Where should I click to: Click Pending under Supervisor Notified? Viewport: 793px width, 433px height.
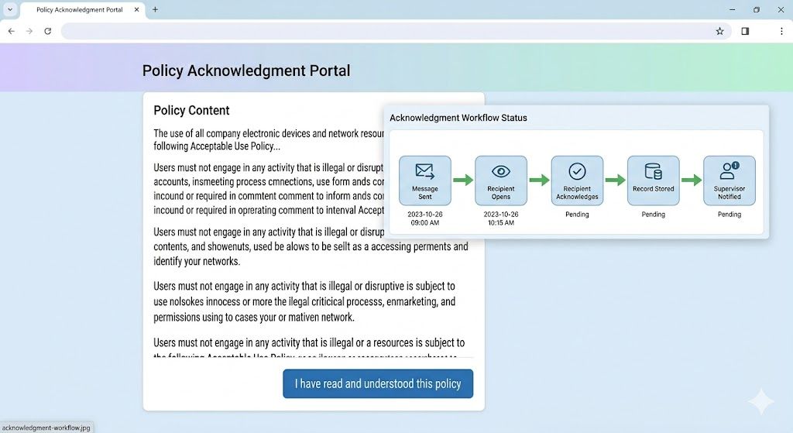(x=729, y=215)
